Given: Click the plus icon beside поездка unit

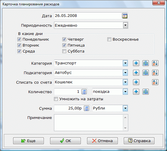Looking at the screenshot, I should coord(136,92).
